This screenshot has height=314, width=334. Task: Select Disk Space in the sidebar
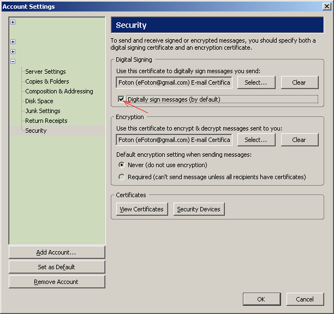pos(39,101)
